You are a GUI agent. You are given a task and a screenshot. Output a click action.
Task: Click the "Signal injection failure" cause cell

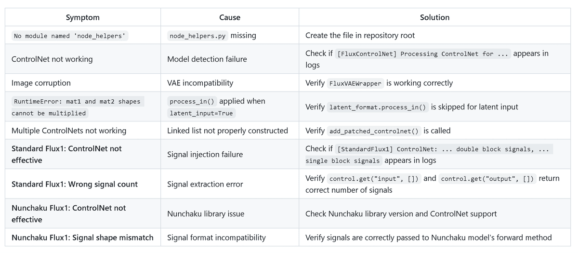point(205,154)
